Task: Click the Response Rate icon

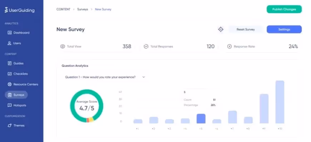Action: coord(229,46)
